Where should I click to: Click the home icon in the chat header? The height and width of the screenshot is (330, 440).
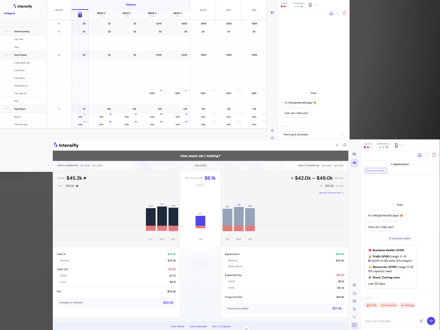[420, 155]
